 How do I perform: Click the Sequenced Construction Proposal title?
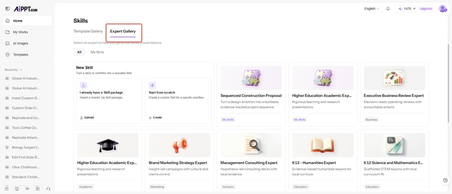251,95
